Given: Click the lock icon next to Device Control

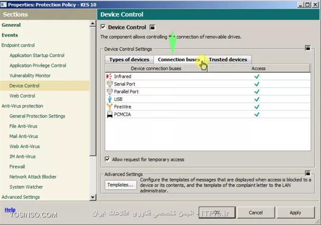Looking at the screenshot, I should [x=152, y=27].
